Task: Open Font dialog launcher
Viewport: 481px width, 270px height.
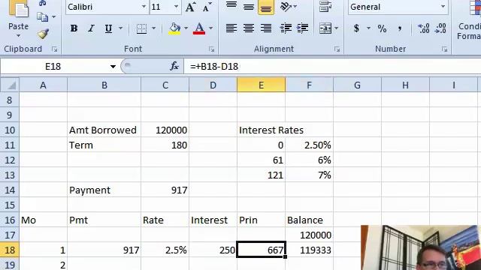Action: (211, 49)
